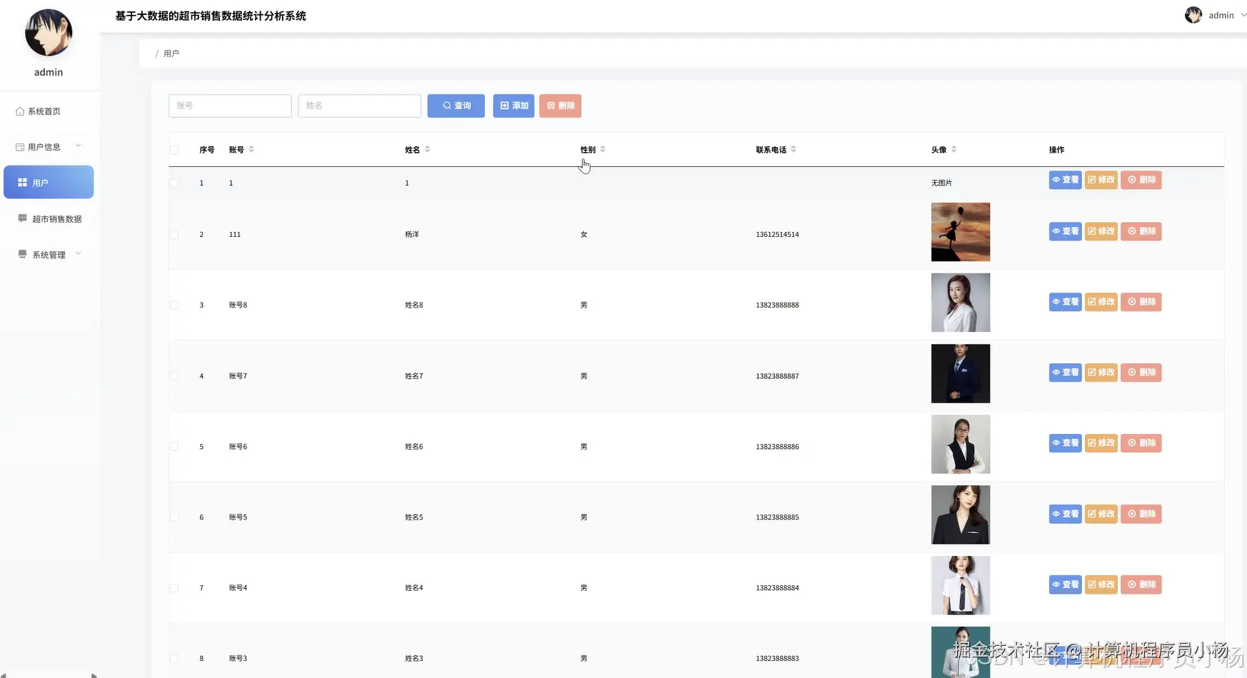Toggle the select-all checkbox in table header
Image resolution: width=1247 pixels, height=678 pixels.
click(x=174, y=150)
